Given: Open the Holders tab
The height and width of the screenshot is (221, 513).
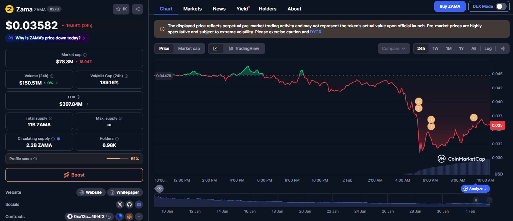Looking at the screenshot, I should (267, 9).
